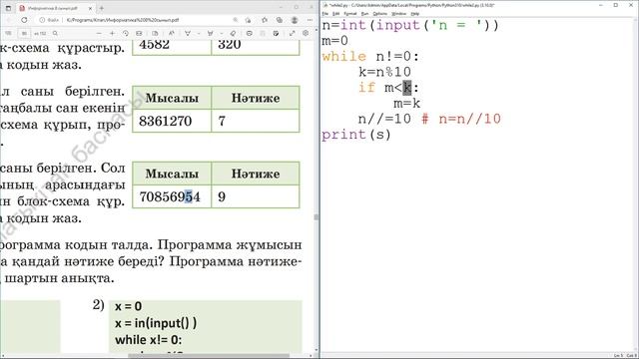Rotate the PDF page
This screenshot has height=359, width=639.
click(126, 33)
